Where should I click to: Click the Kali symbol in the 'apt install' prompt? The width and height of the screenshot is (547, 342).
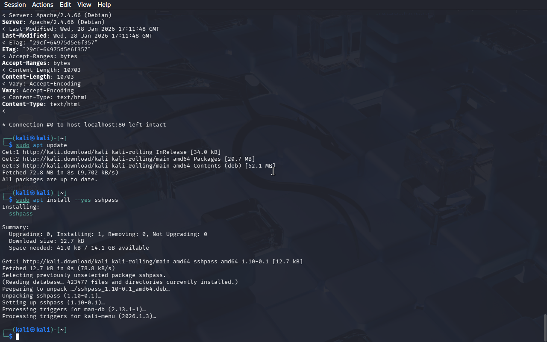(x=32, y=193)
